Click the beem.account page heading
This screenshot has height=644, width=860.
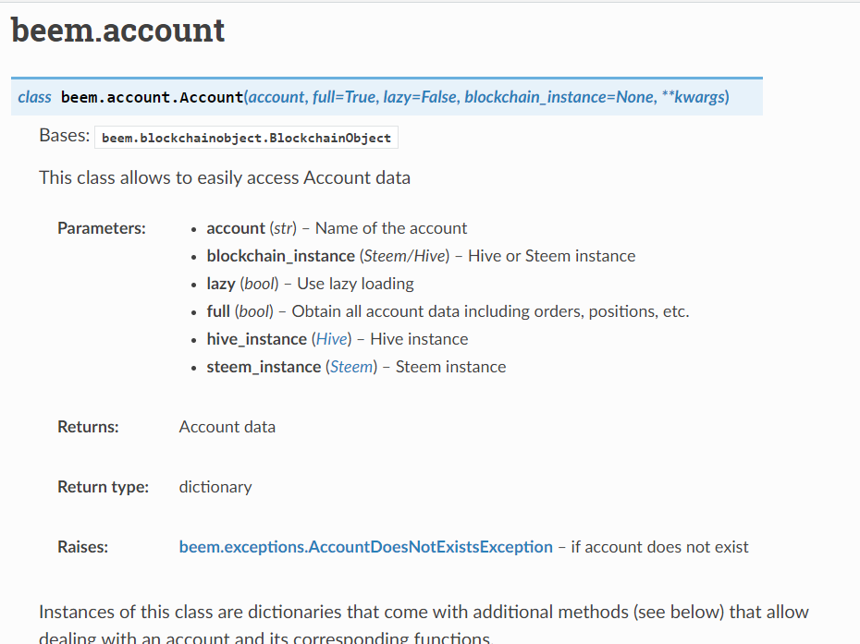pyautogui.click(x=118, y=30)
